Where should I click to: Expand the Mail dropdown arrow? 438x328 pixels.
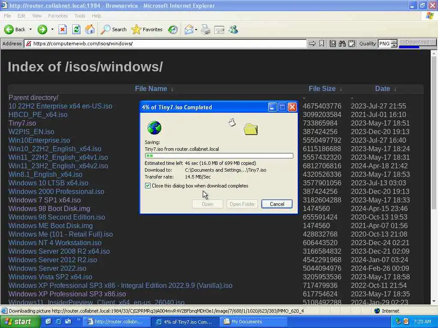tap(196, 29)
